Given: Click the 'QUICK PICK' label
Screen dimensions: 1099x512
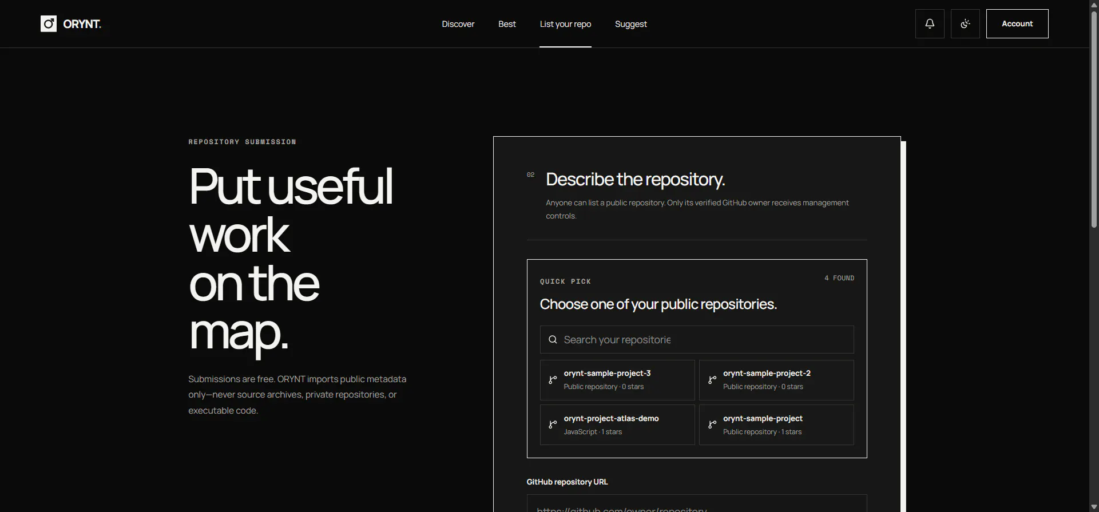Looking at the screenshot, I should 565,281.
